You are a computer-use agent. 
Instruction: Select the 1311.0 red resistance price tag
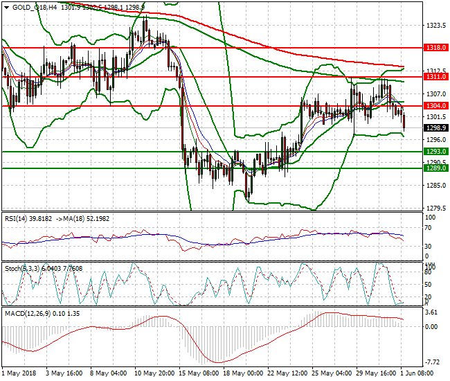[x=434, y=77]
